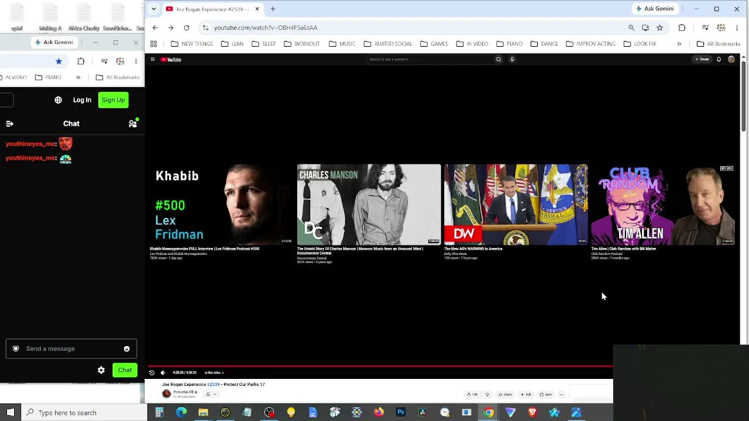Open the YouTube hamburger guide menu
Image resolution: width=749 pixels, height=421 pixels.
point(152,59)
